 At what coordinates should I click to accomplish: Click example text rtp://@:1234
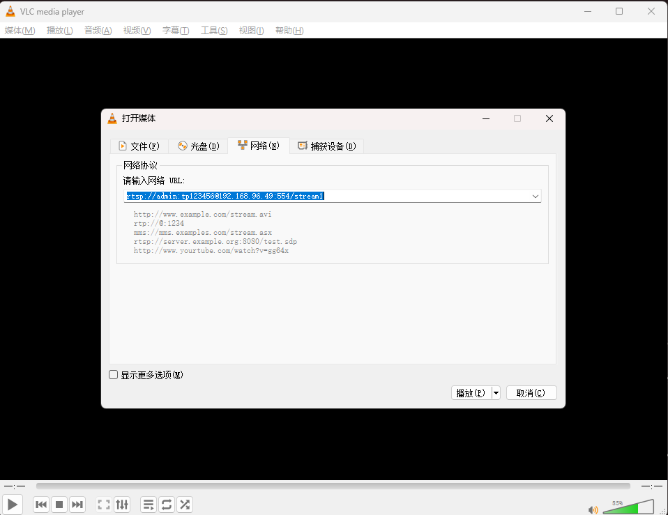pyautogui.click(x=159, y=224)
